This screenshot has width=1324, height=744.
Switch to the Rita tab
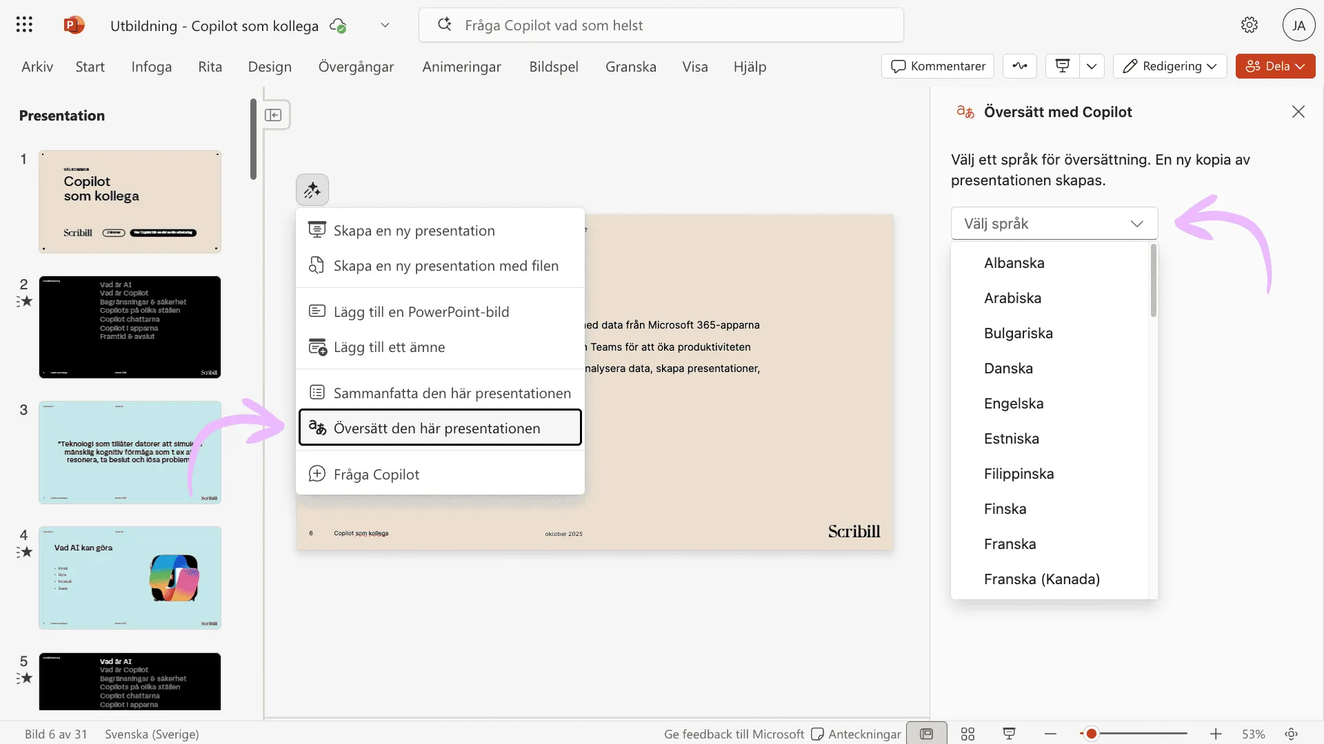(x=210, y=67)
